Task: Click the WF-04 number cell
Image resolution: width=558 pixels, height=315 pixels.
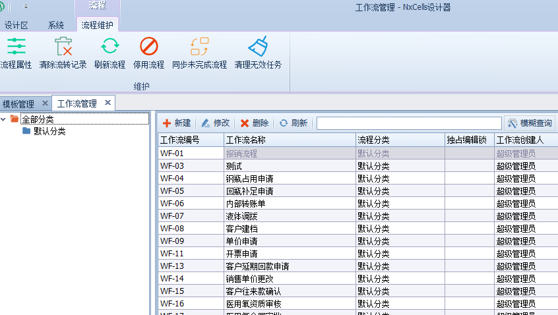Action: click(191, 179)
